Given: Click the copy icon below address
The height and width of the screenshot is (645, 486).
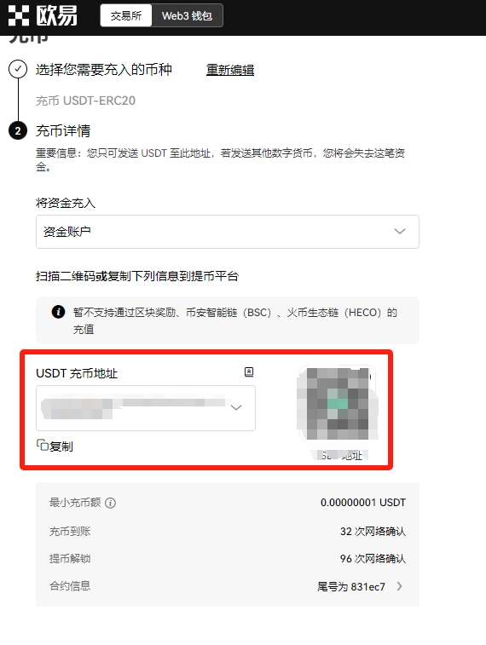Looking at the screenshot, I should [x=43, y=445].
